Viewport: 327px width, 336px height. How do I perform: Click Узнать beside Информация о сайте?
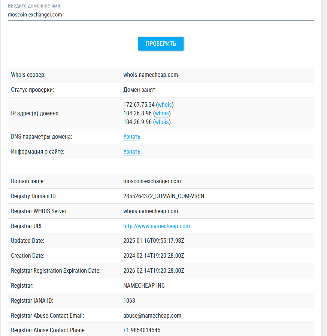click(132, 152)
